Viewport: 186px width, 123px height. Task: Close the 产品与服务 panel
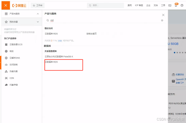tap(163, 15)
